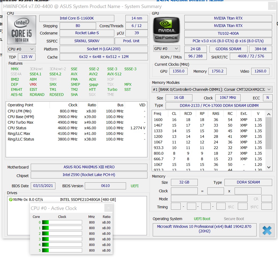Viewport: 278px width, 258px height.
Task: Click the PCIe v3.0 x16 interface field
Action: tap(228, 41)
